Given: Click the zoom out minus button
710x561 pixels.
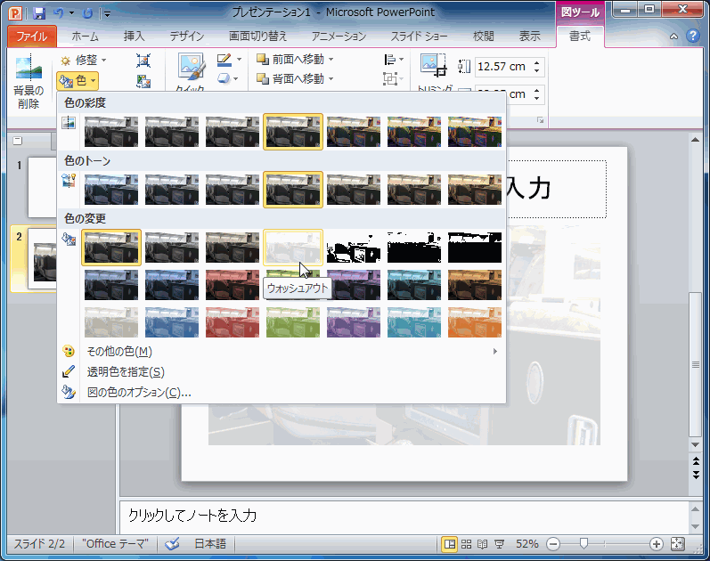Looking at the screenshot, I should click(553, 544).
